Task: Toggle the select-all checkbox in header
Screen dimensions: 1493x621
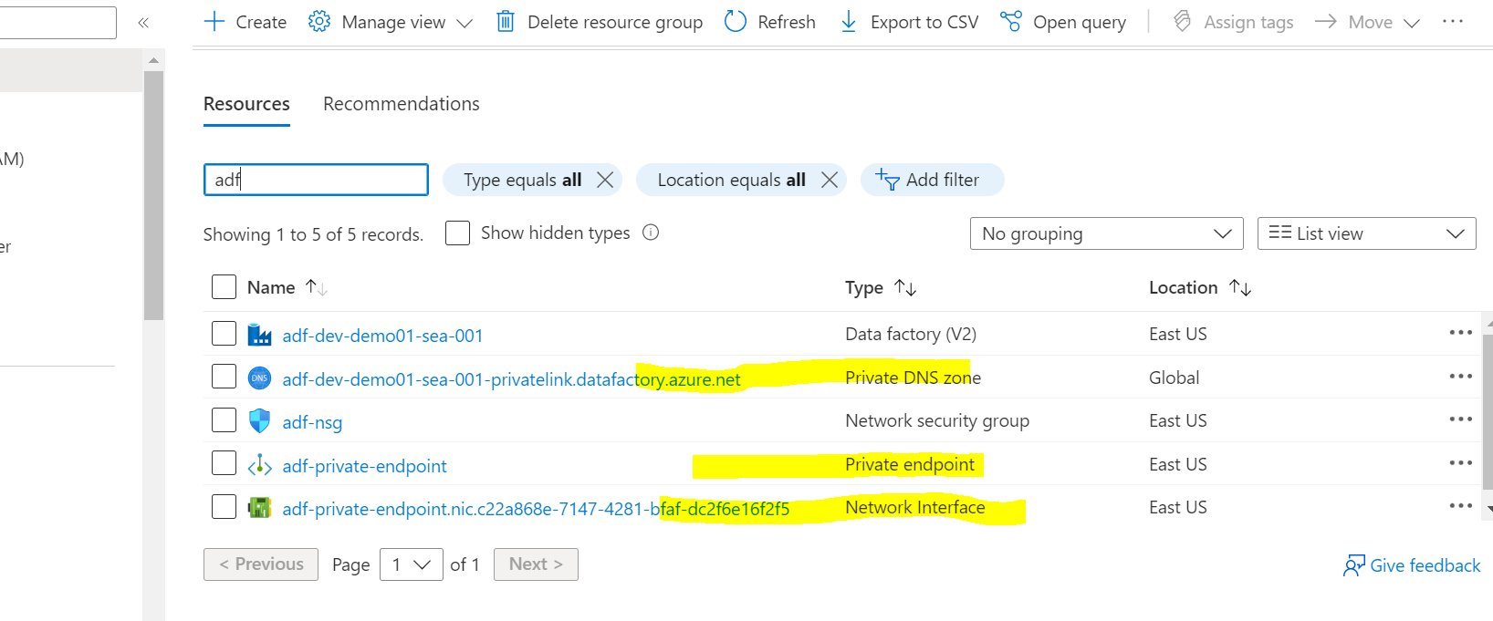Action: click(224, 287)
